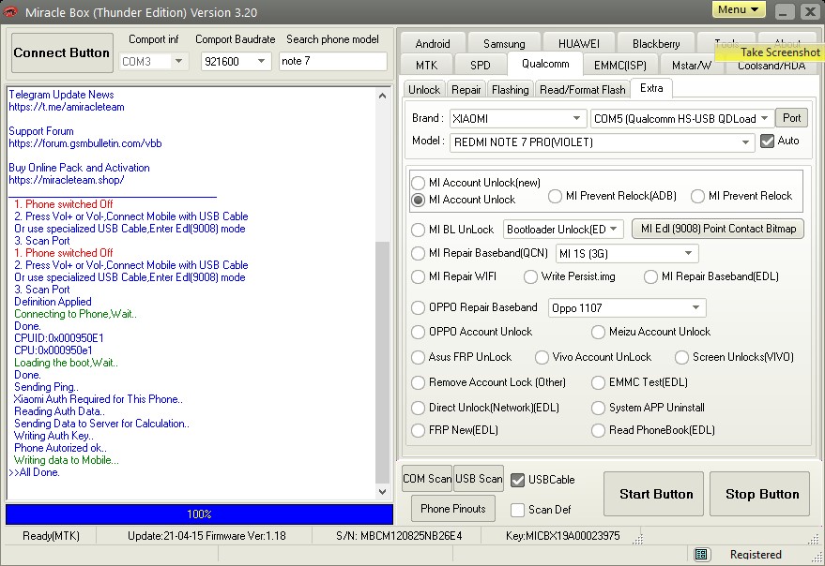Screen dimensions: 825x566
Task: Switch to the MTK tab
Action: click(426, 66)
